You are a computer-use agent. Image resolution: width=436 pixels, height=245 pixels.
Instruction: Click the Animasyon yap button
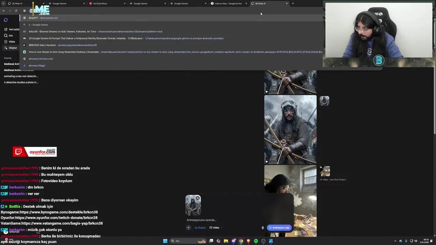point(279,228)
